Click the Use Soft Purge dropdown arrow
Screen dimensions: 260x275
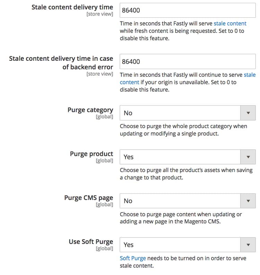click(248, 245)
